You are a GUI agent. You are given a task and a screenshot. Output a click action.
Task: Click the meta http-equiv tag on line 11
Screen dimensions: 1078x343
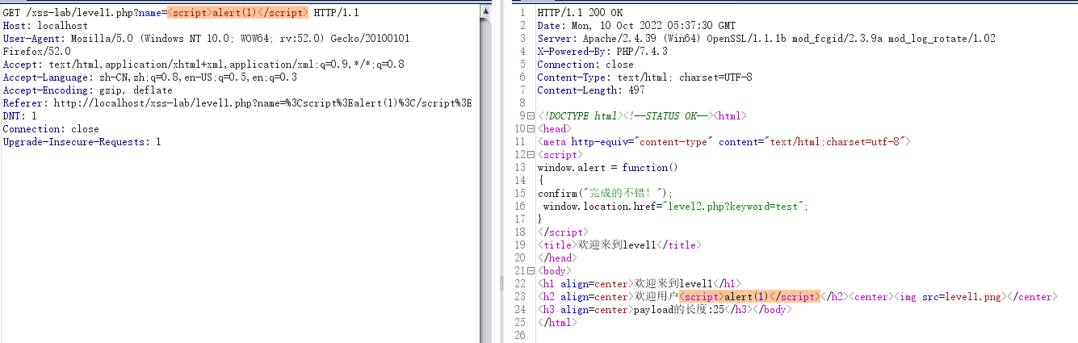tap(724, 142)
